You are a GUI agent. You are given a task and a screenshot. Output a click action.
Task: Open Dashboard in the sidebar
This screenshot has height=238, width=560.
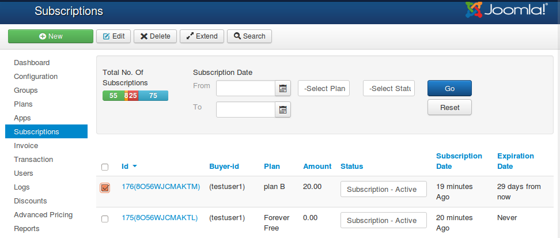point(32,63)
